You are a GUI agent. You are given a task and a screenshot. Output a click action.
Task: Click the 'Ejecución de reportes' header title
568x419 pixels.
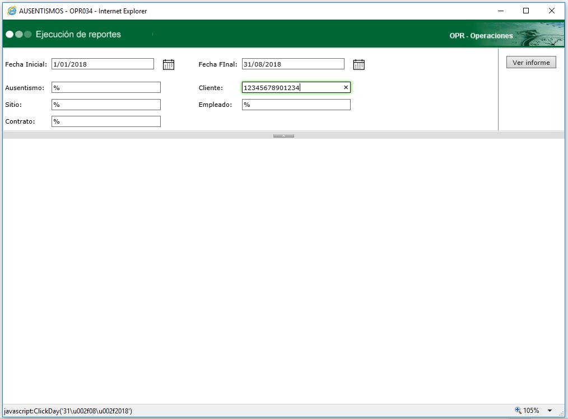(78, 34)
